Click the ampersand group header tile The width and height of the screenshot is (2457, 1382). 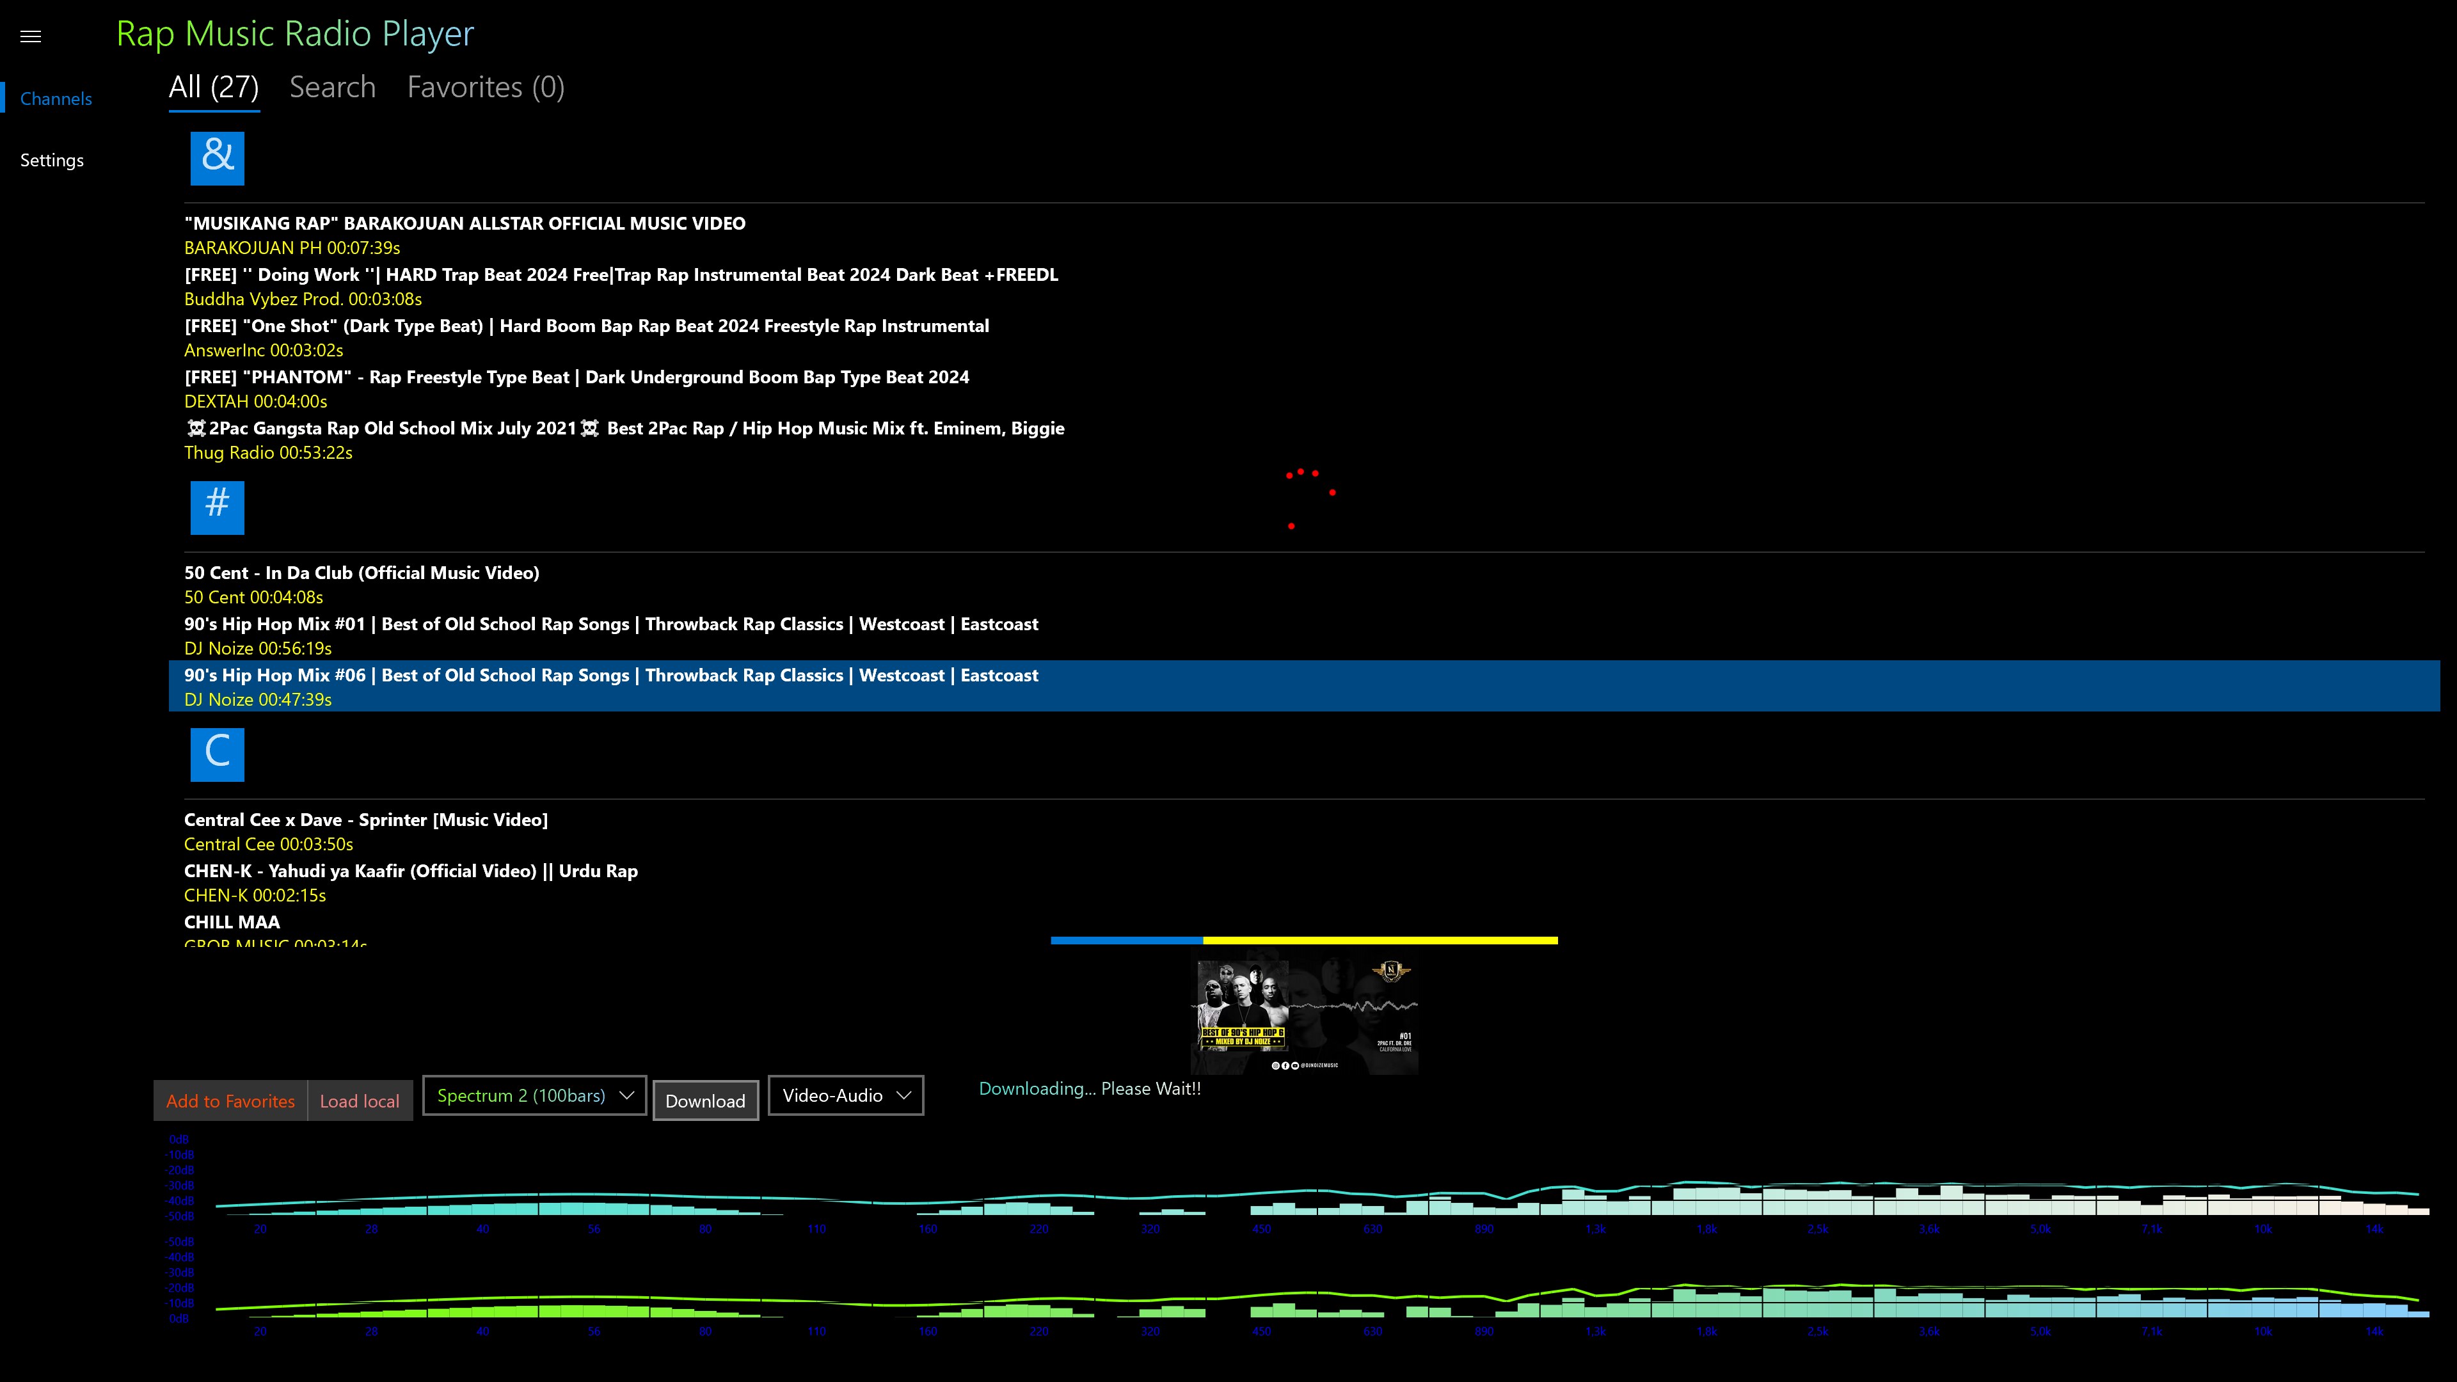[218, 157]
